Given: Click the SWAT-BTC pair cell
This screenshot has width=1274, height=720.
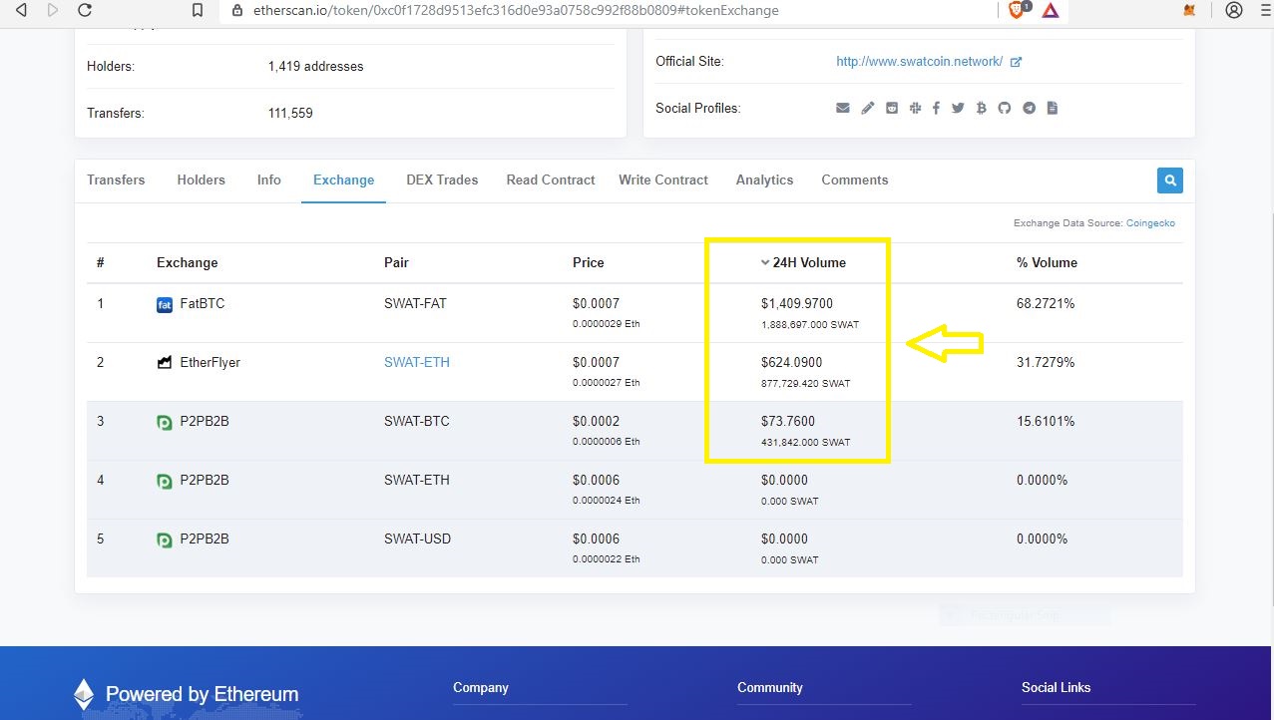Looking at the screenshot, I should point(417,421).
